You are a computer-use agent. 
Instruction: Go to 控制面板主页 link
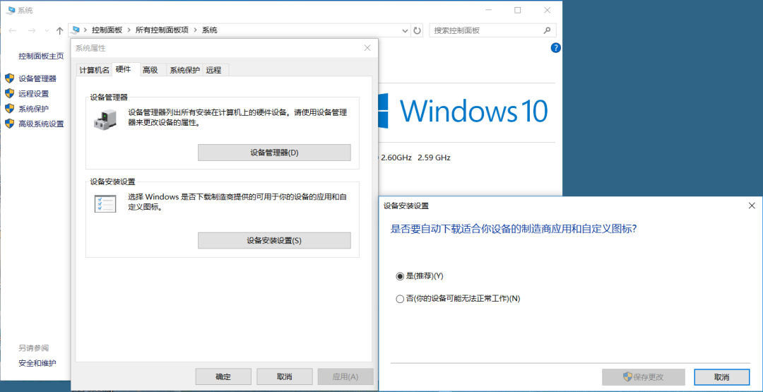click(42, 56)
